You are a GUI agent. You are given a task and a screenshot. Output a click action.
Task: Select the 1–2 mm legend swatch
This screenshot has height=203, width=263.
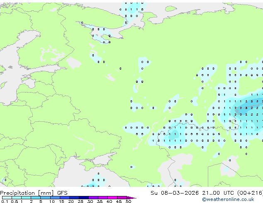[26, 198]
